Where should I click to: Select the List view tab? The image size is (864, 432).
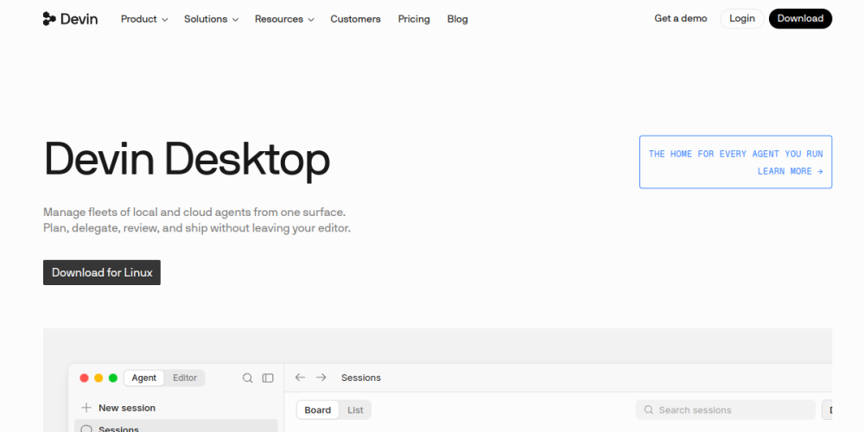(x=355, y=410)
